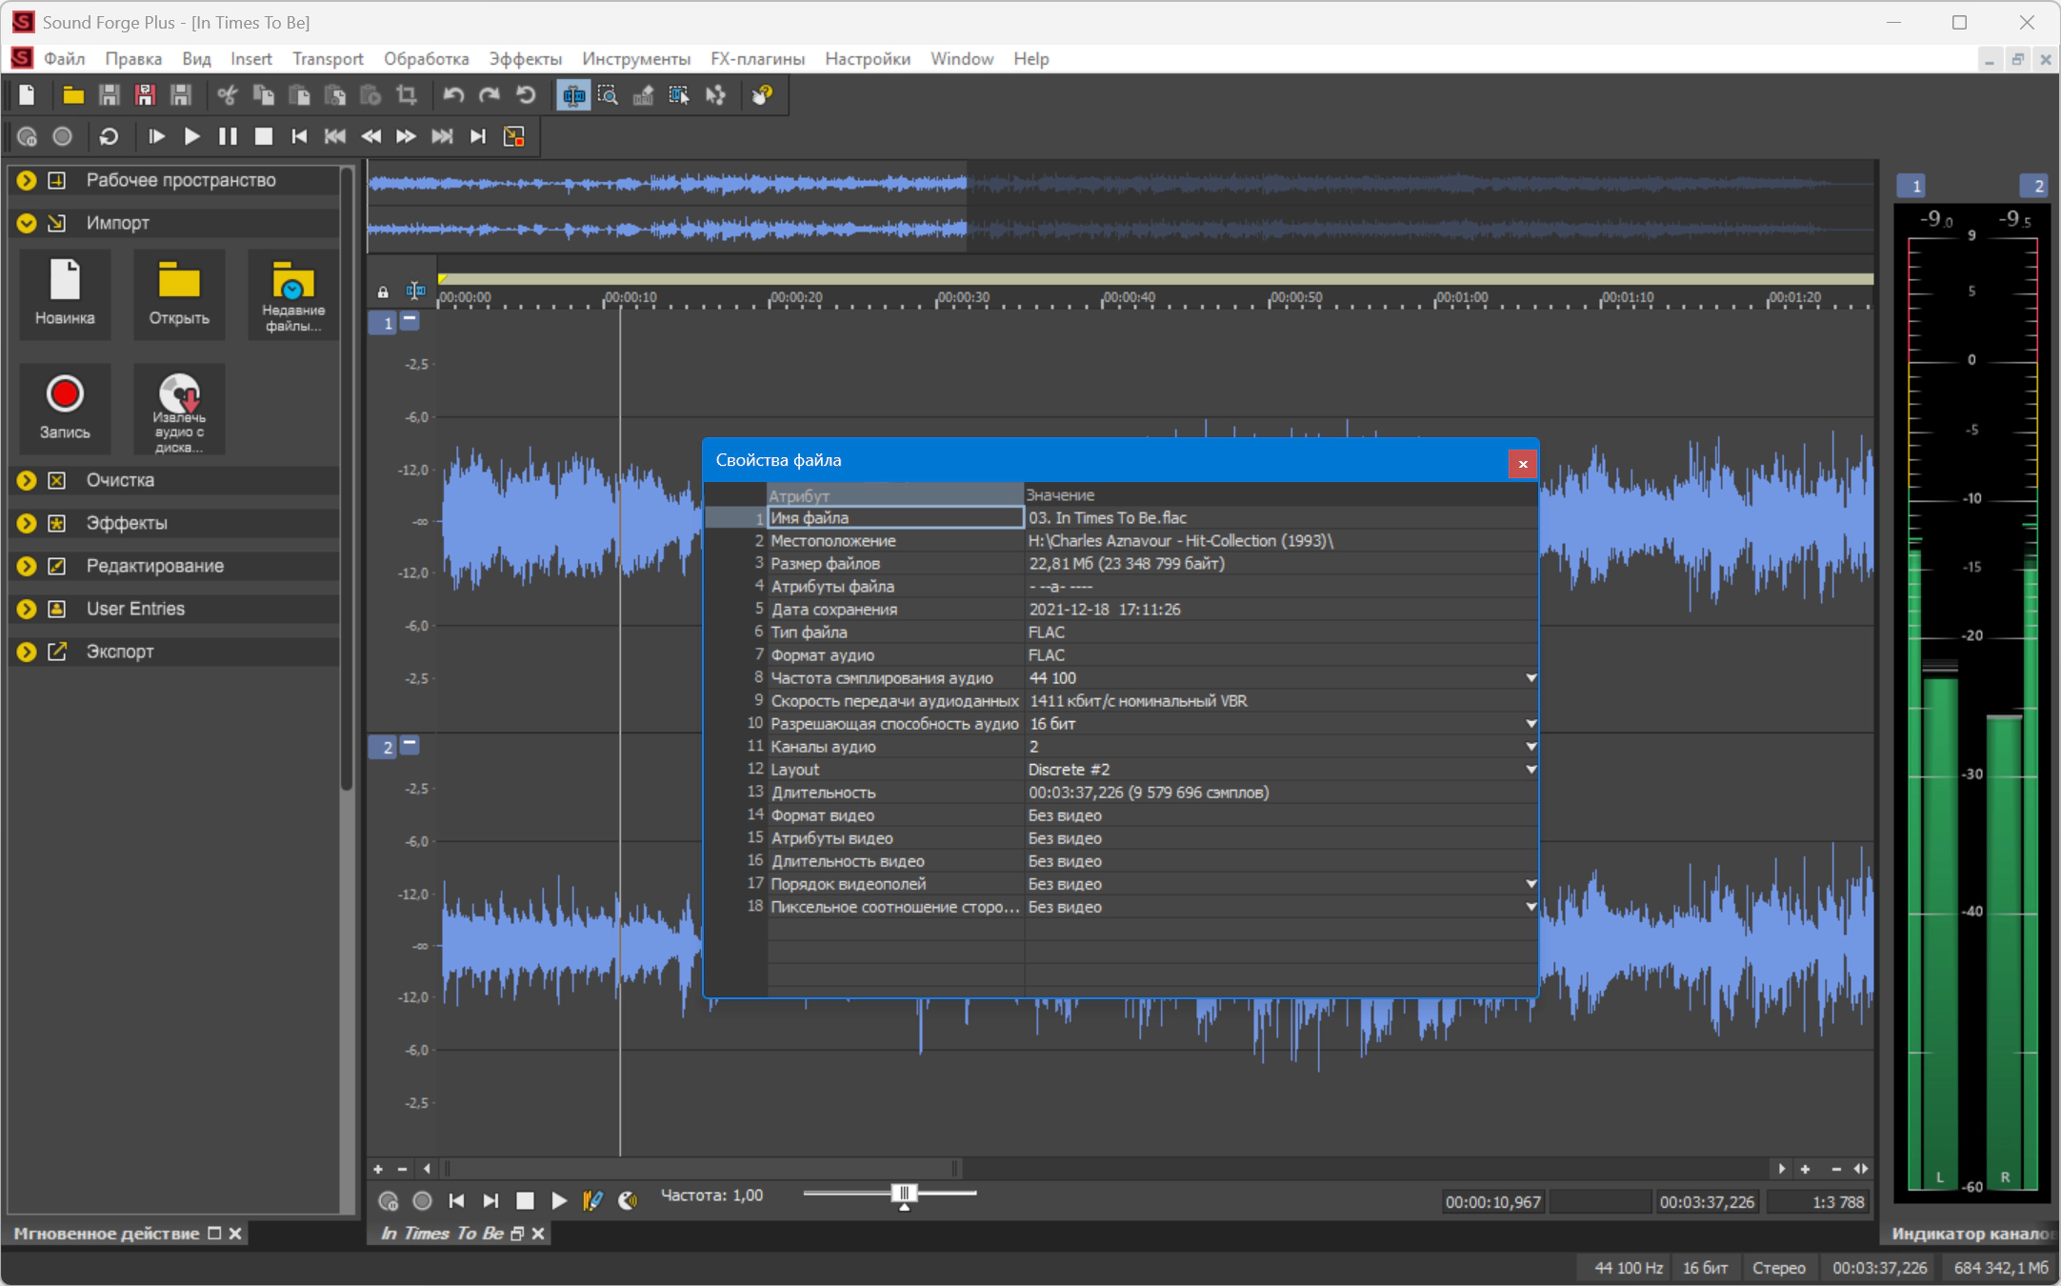The height and width of the screenshot is (1286, 2061).
Task: Expand the Эффекты section in left panel
Action: [27, 523]
